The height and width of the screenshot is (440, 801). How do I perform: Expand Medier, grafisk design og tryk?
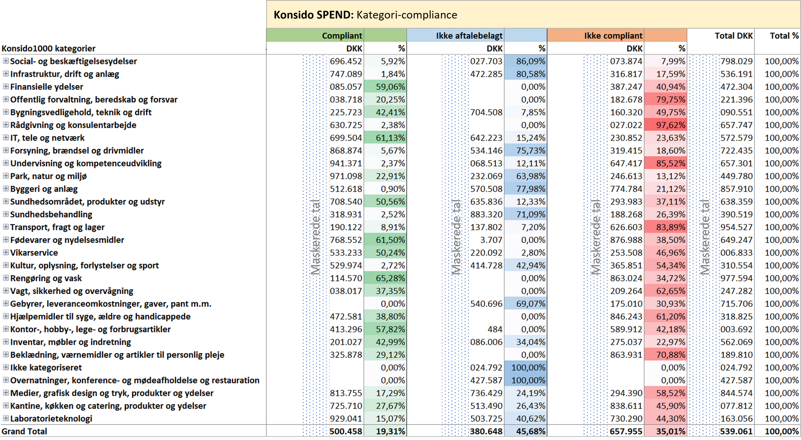pyautogui.click(x=6, y=393)
